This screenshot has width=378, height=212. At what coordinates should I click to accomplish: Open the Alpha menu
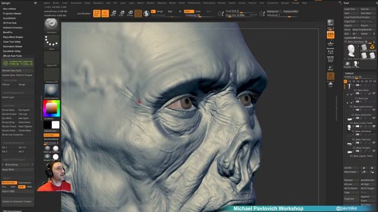point(47,3)
